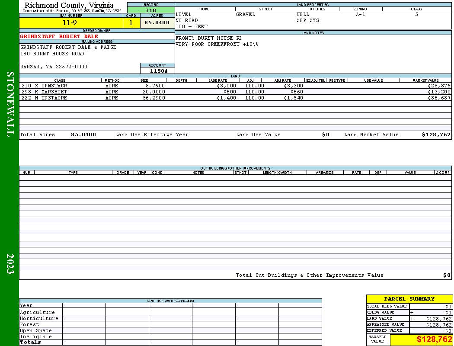Select utilities value WELL
Image resolution: width=454 pixels, height=346 pixels.
pos(303,14)
